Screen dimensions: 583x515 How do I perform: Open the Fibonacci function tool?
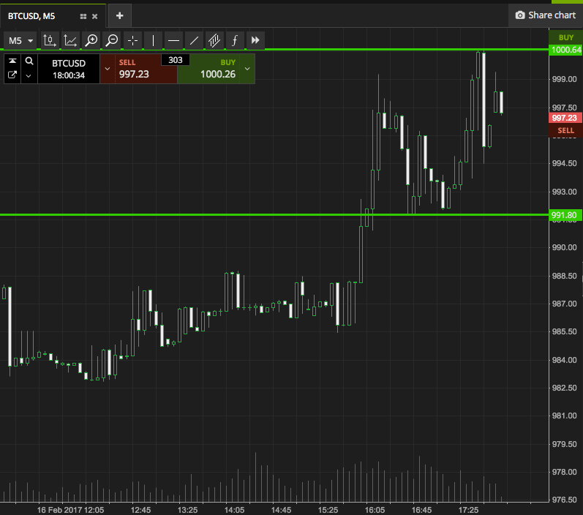(235, 40)
